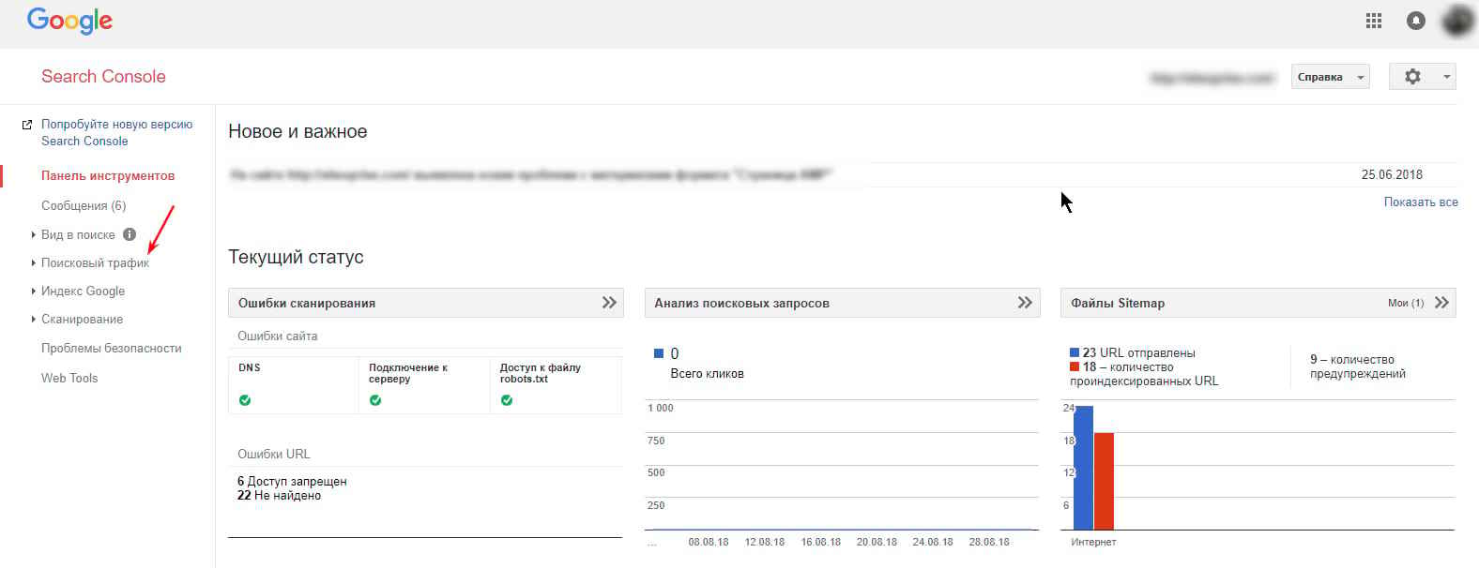Open the account avatar picture
The height and width of the screenshot is (568, 1479).
point(1458,21)
